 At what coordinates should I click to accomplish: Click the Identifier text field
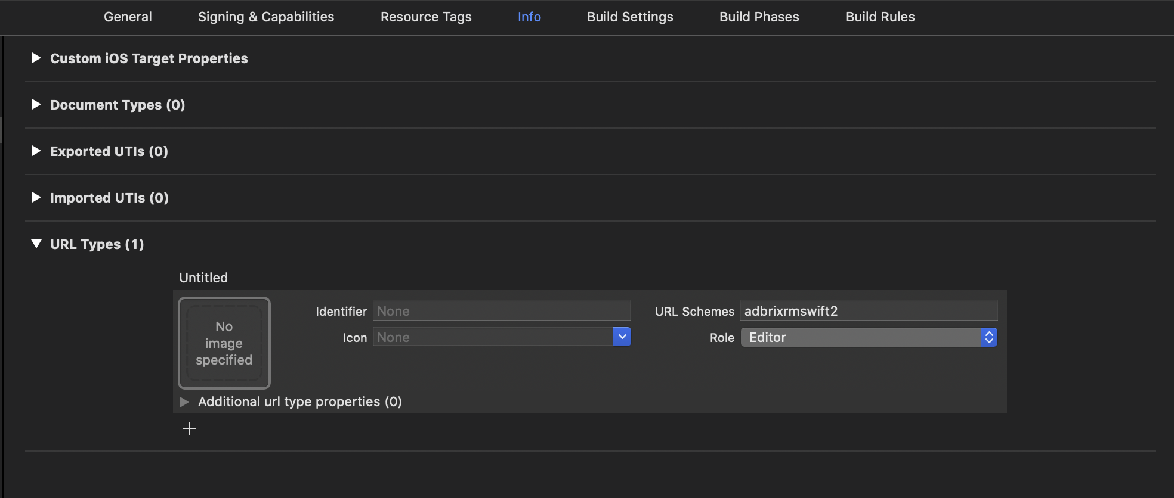(x=501, y=311)
